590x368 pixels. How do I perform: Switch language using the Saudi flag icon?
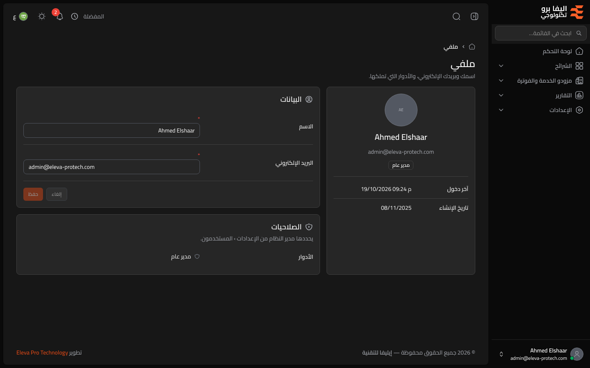[23, 16]
